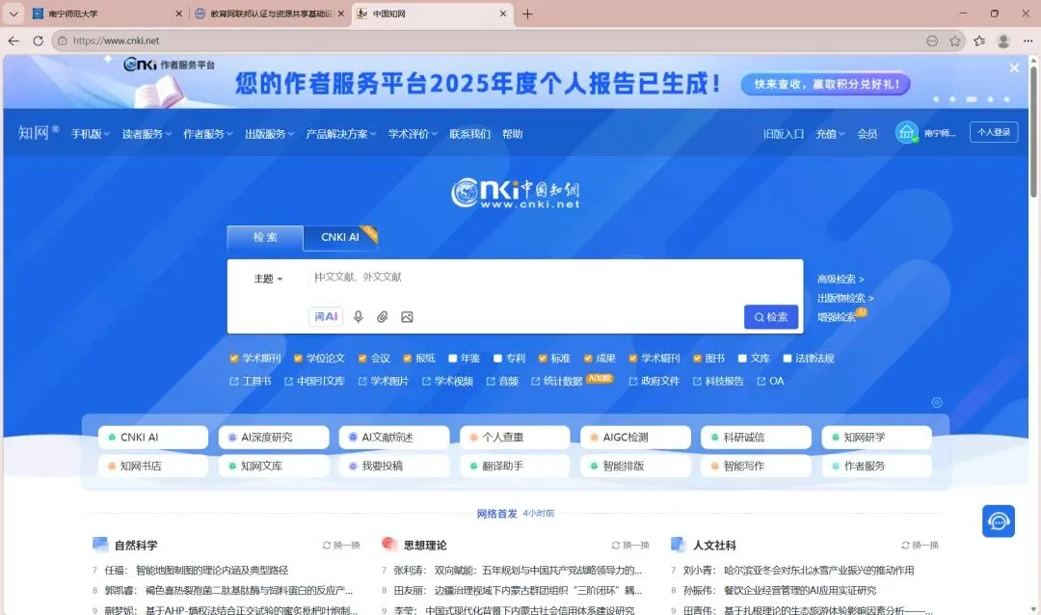The image size is (1041, 615).
Task: Click the CNKI 中国知网 logo
Action: [x=515, y=193]
